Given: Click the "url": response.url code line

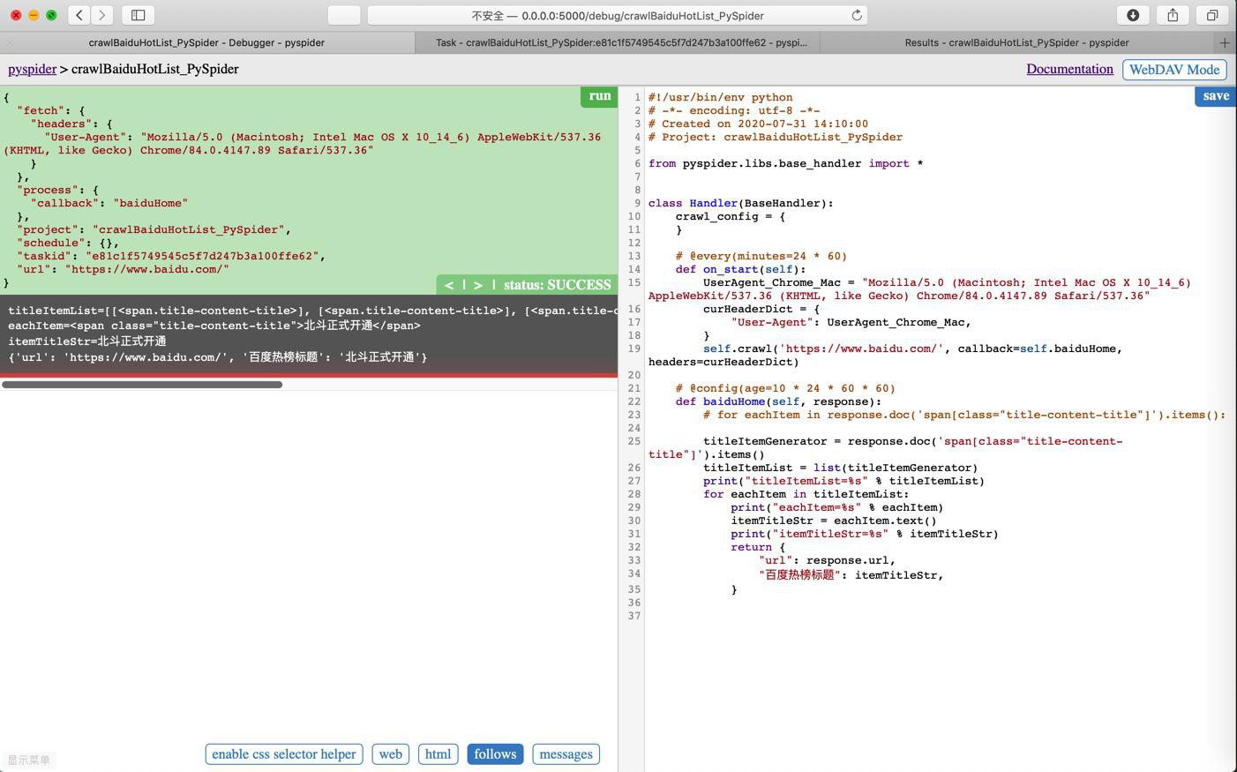Looking at the screenshot, I should click(828, 560).
